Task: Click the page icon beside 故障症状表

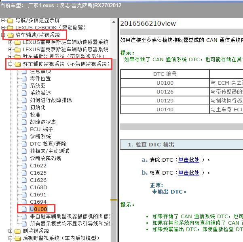Action: (24, 122)
